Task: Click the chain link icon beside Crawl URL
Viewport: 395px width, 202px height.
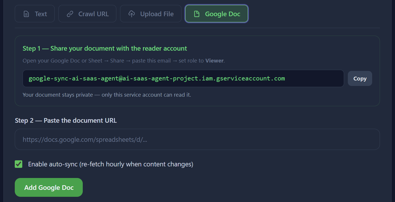Action: click(70, 13)
